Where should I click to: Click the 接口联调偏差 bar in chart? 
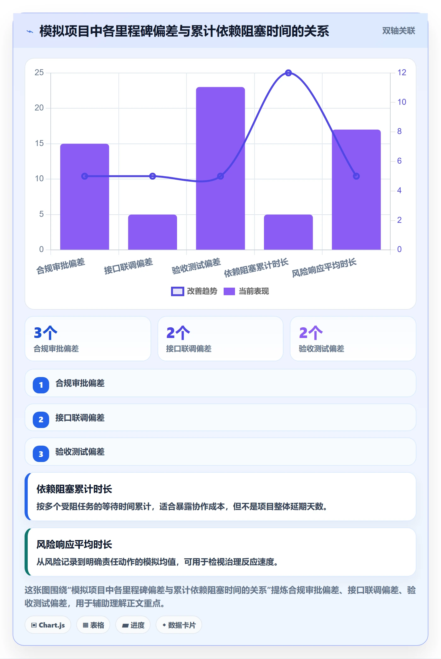pos(152,232)
